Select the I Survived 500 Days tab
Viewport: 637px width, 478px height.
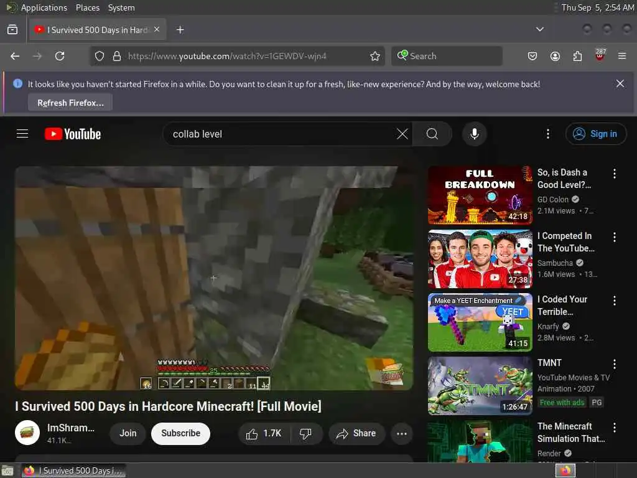point(98,30)
